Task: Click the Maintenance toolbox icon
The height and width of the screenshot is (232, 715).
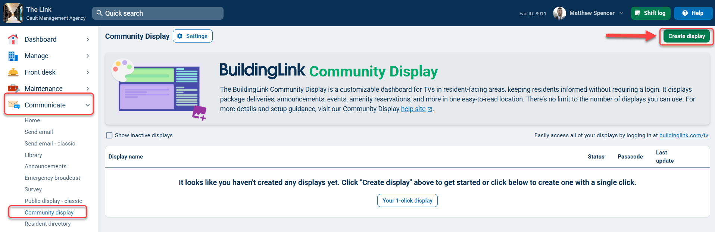Action: pyautogui.click(x=13, y=88)
